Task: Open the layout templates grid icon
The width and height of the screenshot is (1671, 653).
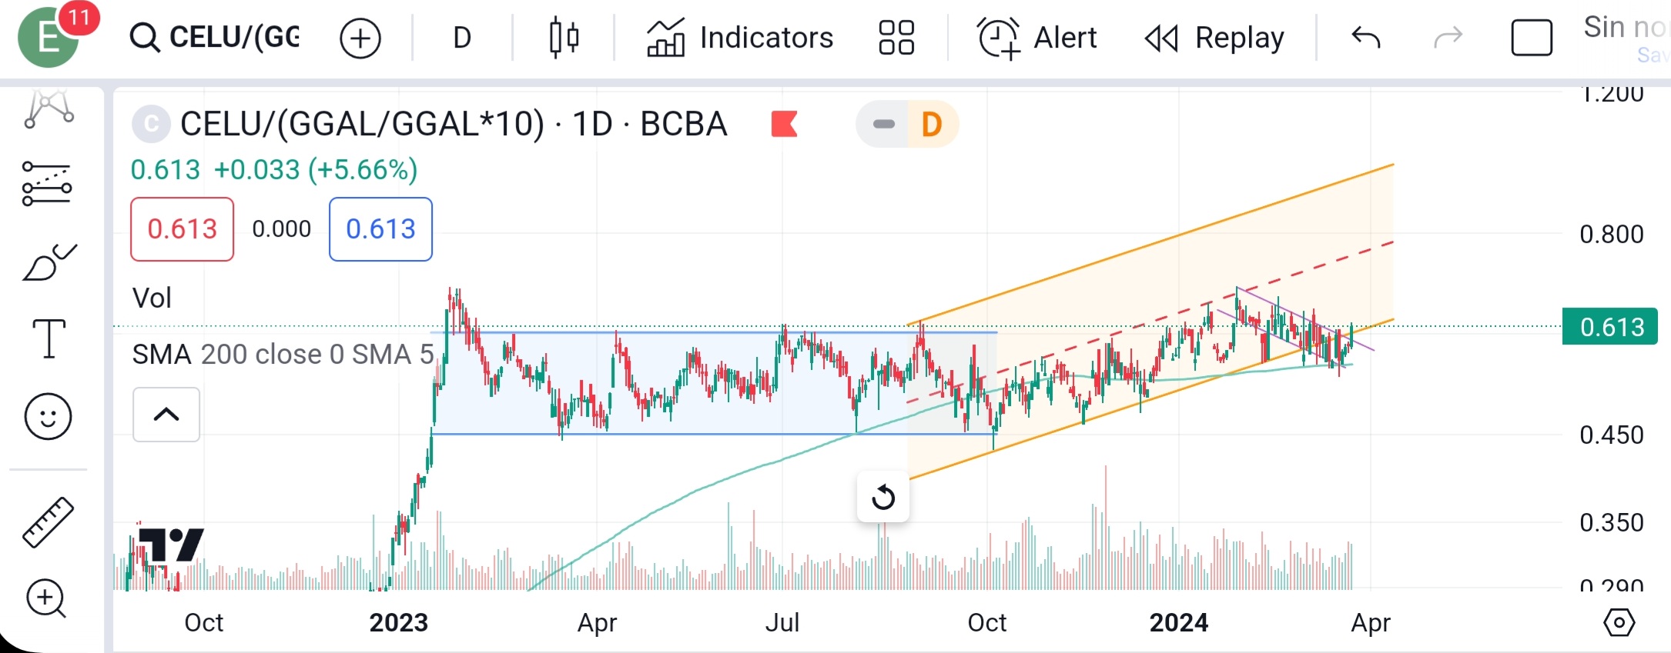Action: [896, 38]
